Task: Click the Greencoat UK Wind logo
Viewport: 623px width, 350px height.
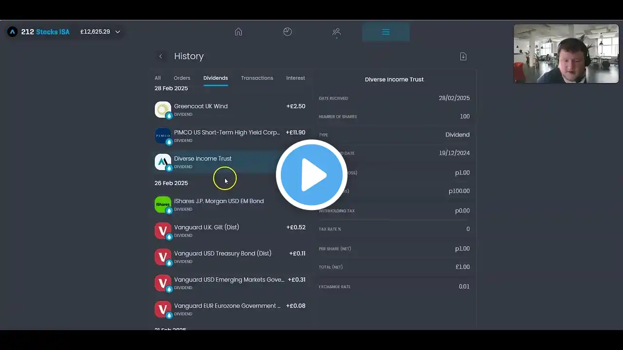Action: (163, 109)
